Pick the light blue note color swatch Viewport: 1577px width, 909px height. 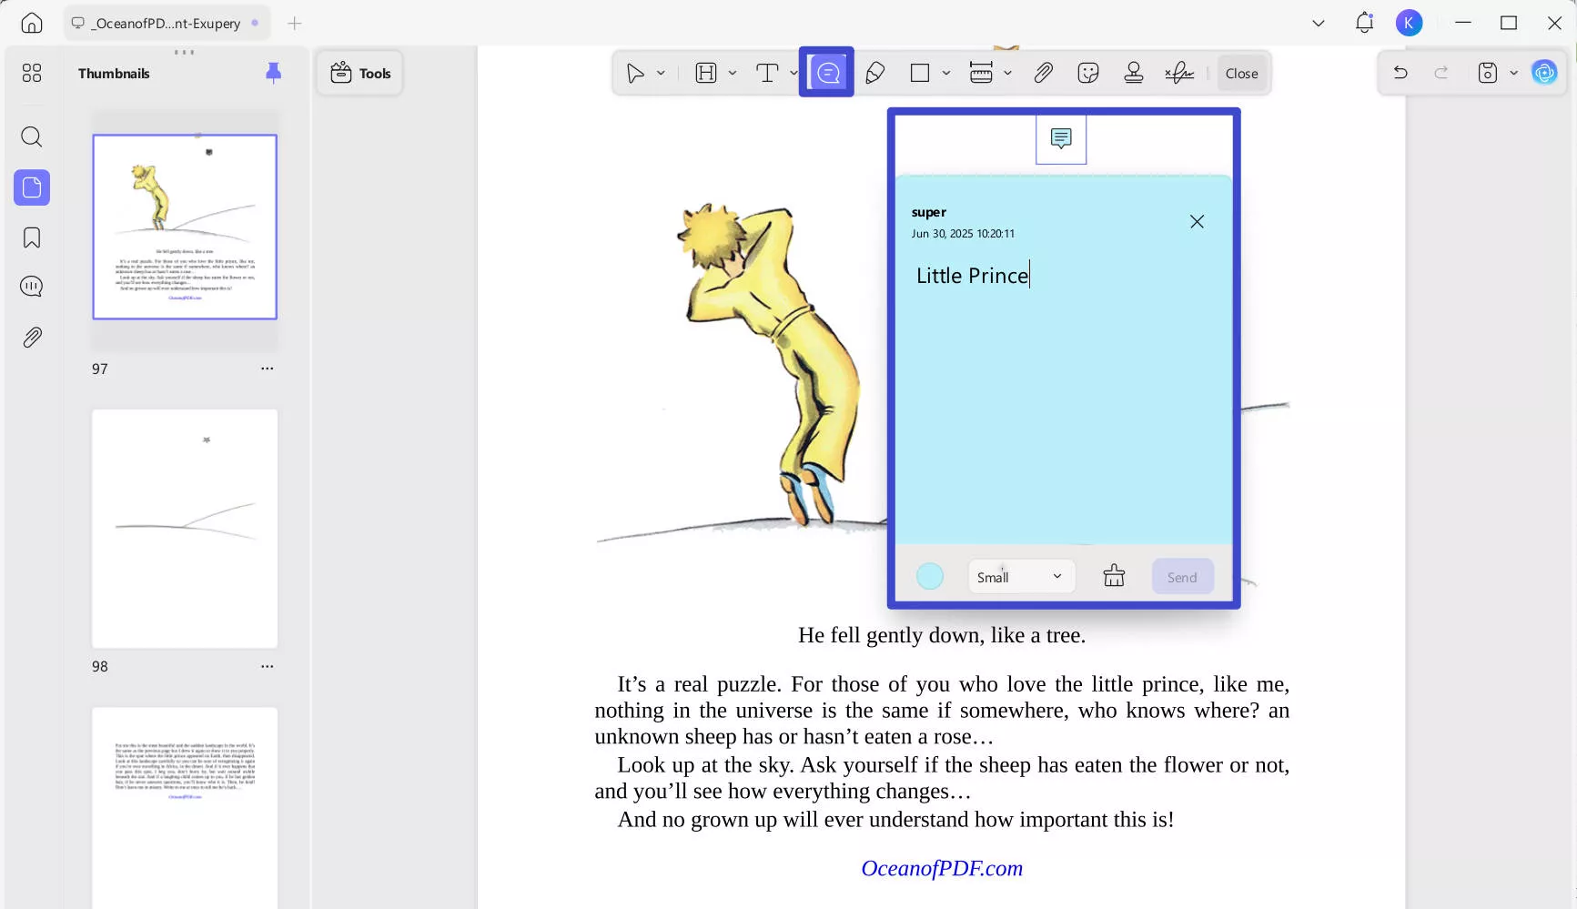pos(929,576)
